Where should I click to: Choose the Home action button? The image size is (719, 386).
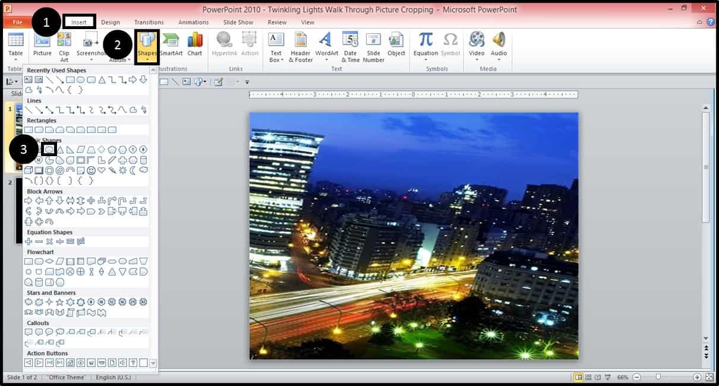click(x=70, y=362)
